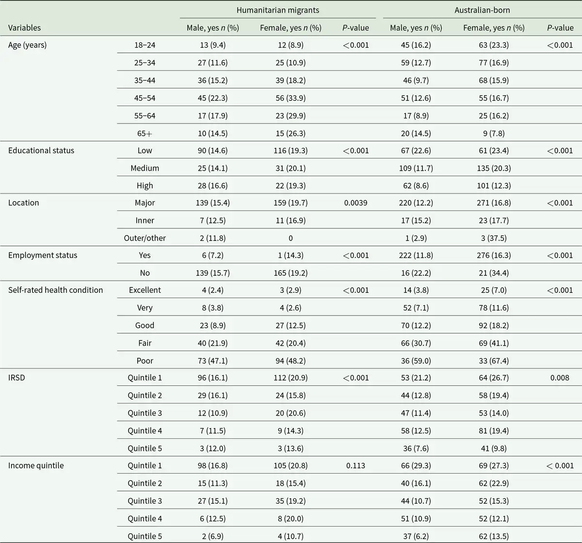Viewport: 582px width, 543px height.
Task: Click the '18–24' age group label
Action: point(145,45)
